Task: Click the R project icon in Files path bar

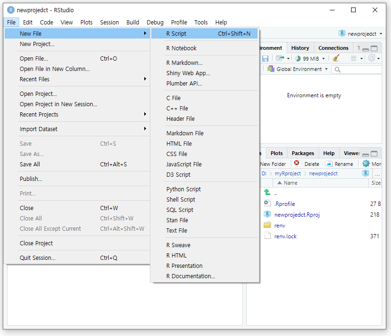Action: pos(365,173)
